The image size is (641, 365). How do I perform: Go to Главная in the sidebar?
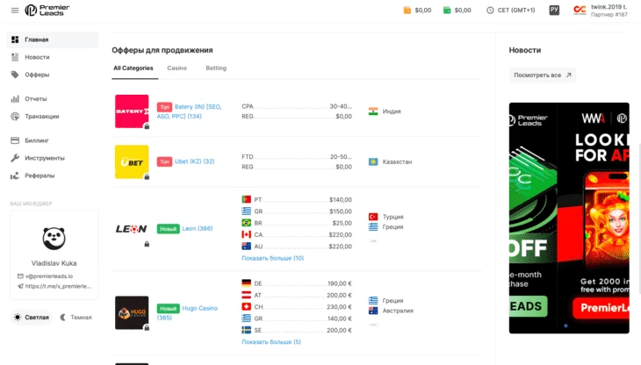point(53,39)
